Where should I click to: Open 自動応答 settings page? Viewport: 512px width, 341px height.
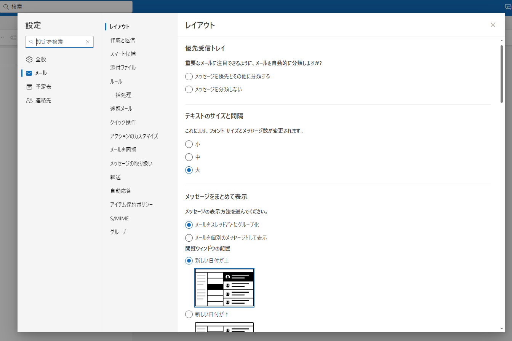121,191
